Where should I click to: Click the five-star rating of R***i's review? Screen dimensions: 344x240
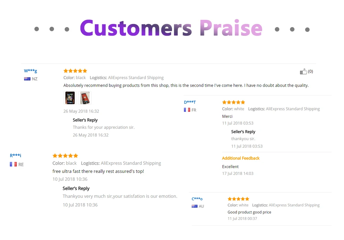coord(65,156)
